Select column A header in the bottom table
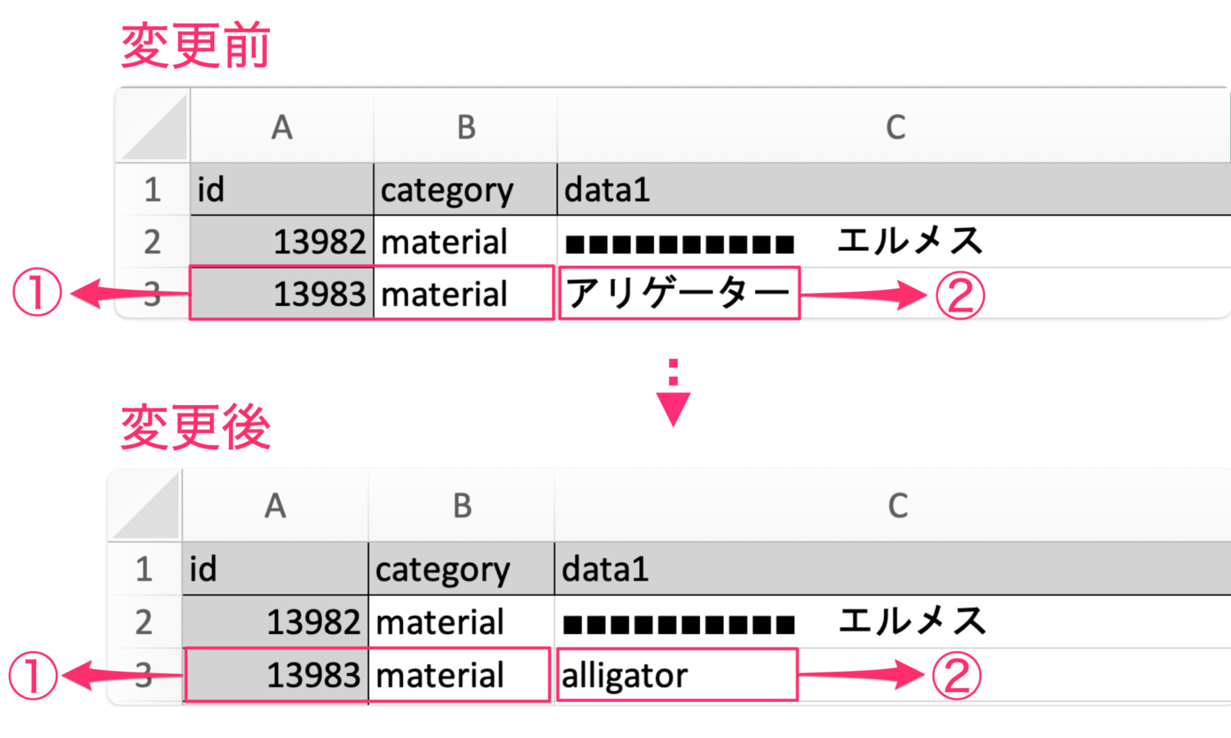The width and height of the screenshot is (1231, 738). tap(276, 506)
